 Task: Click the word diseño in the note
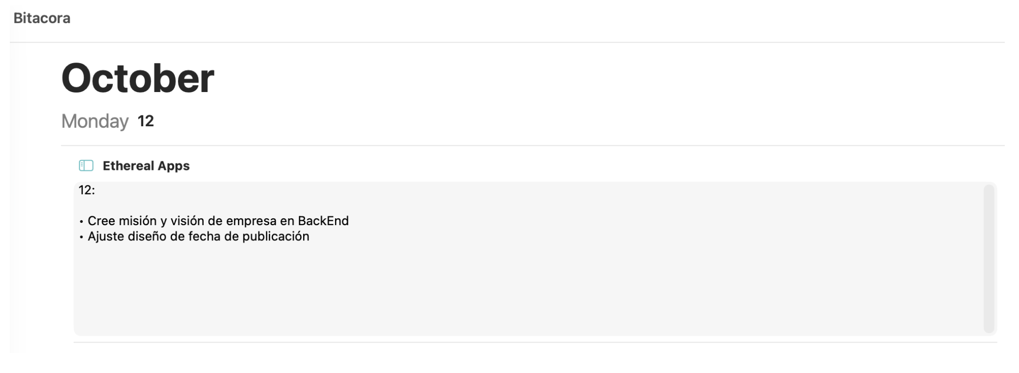pos(147,236)
